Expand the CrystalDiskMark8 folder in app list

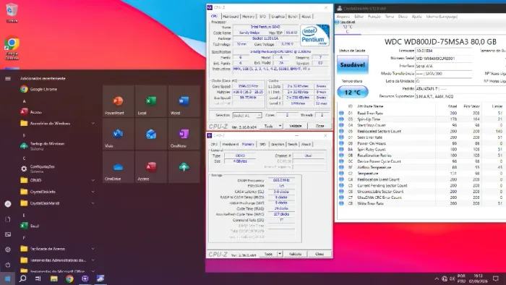click(x=58, y=203)
